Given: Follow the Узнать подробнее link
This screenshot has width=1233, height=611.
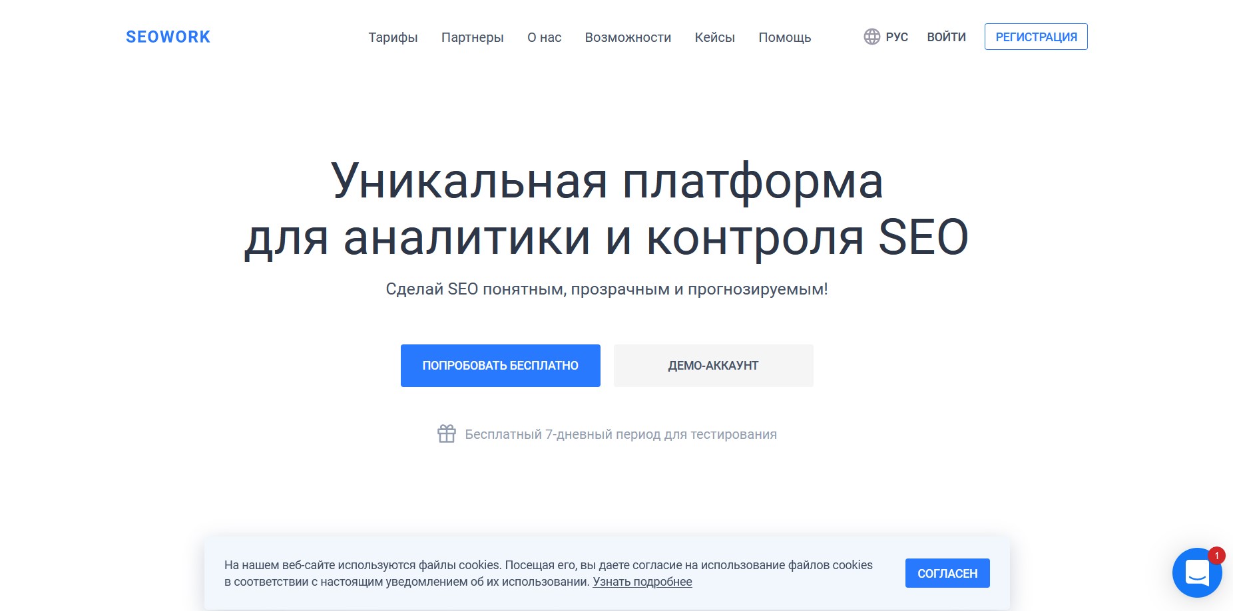Looking at the screenshot, I should click(x=642, y=582).
